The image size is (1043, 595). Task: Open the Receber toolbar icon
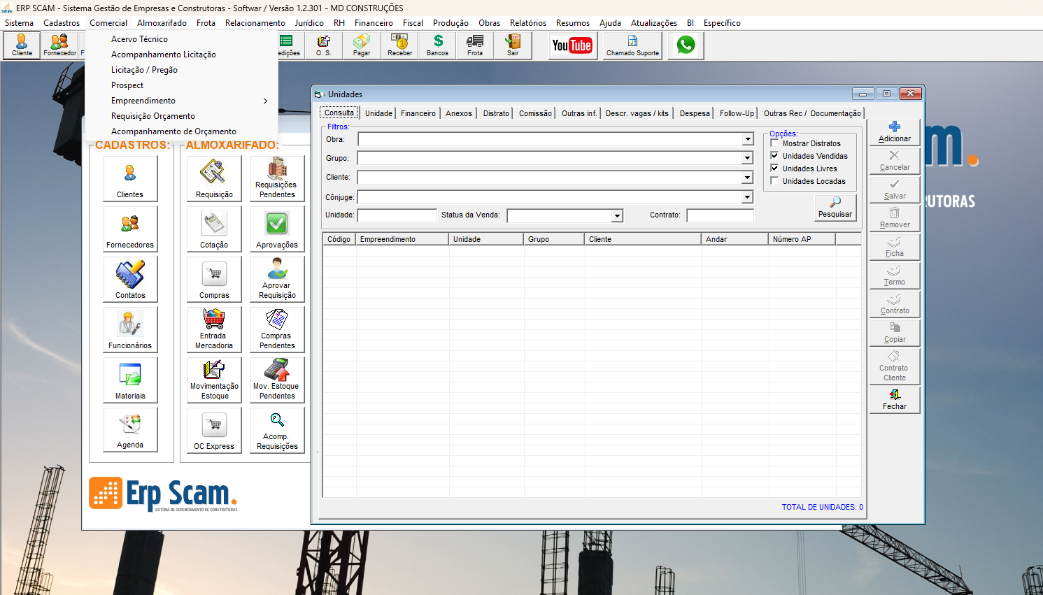coord(399,45)
